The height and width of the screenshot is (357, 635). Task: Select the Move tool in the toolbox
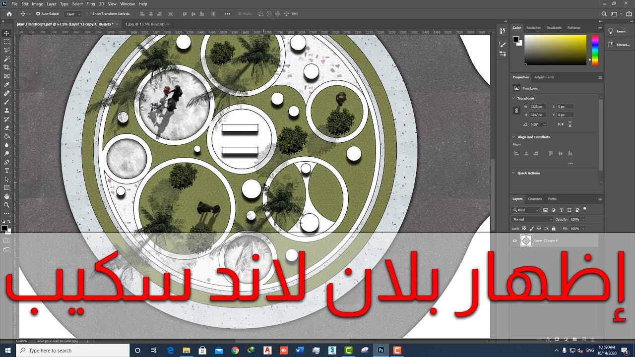(x=6, y=33)
